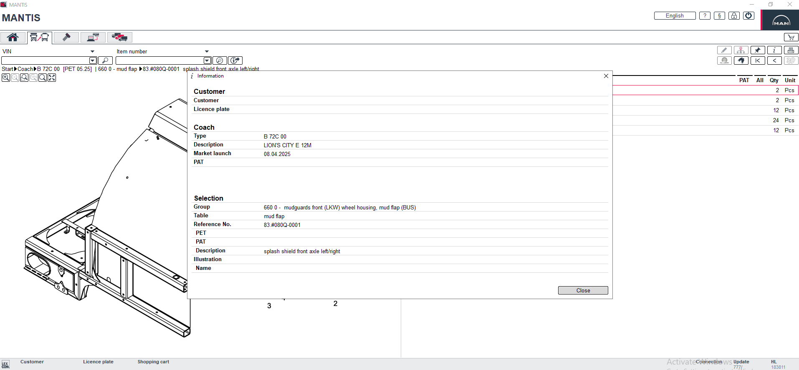Open the laptop vehicle diagnostics tab
Image resolution: width=799 pixels, height=370 pixels.
coord(93,37)
